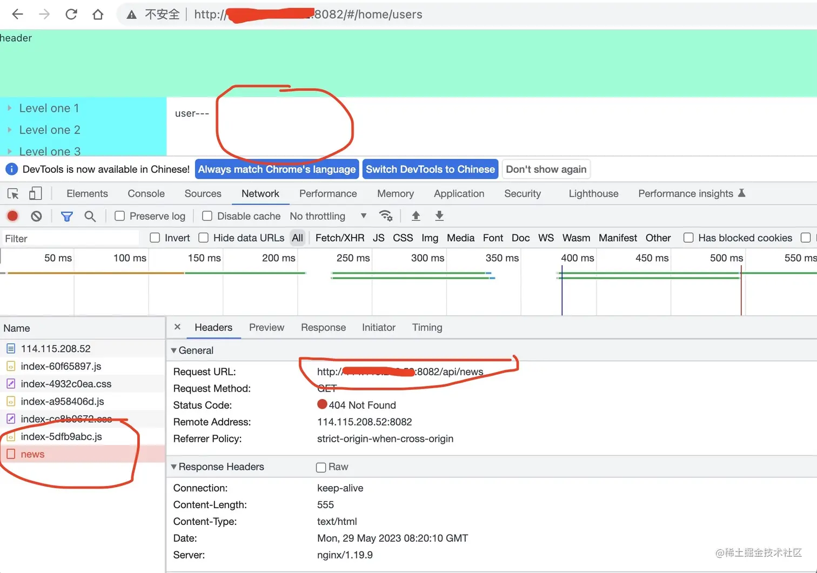Click the script icon beside index-a958406d.js
This screenshot has height=573, width=817.
coord(11,401)
